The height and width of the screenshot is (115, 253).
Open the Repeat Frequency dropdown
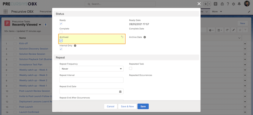click(x=91, y=69)
